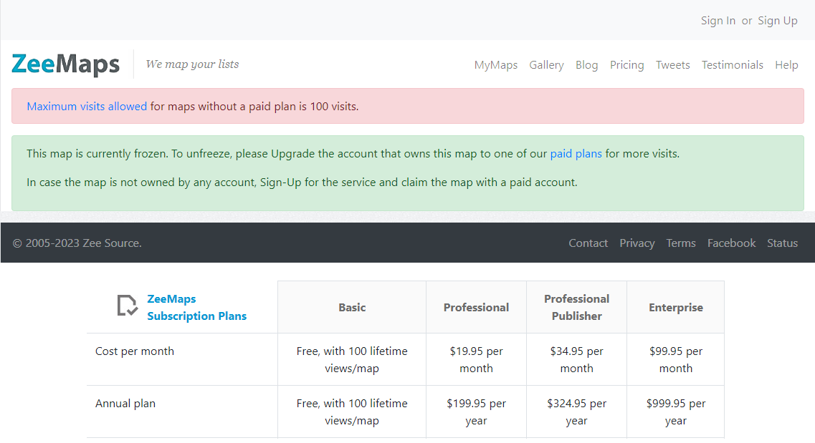Viewport: 815px width, 443px height.
Task: Click the '$999.95 per year' cell
Action: (676, 412)
